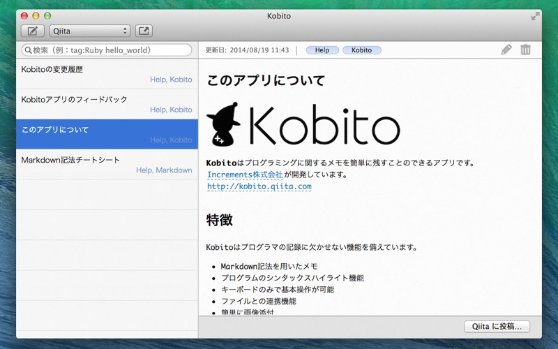Click the Help, Markdown tags under Markdown記法チートシート
Screen dimensions: 558x349
[x=164, y=170]
